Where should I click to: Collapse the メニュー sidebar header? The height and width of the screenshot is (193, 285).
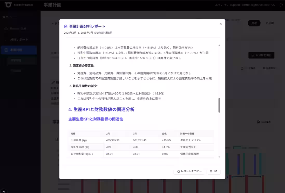click(x=9, y=17)
